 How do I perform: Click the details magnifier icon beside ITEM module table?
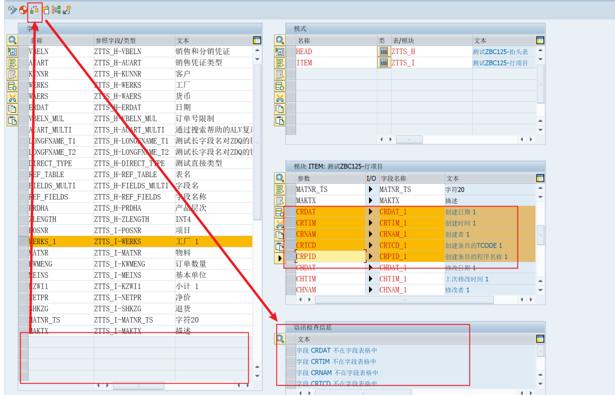(x=280, y=178)
